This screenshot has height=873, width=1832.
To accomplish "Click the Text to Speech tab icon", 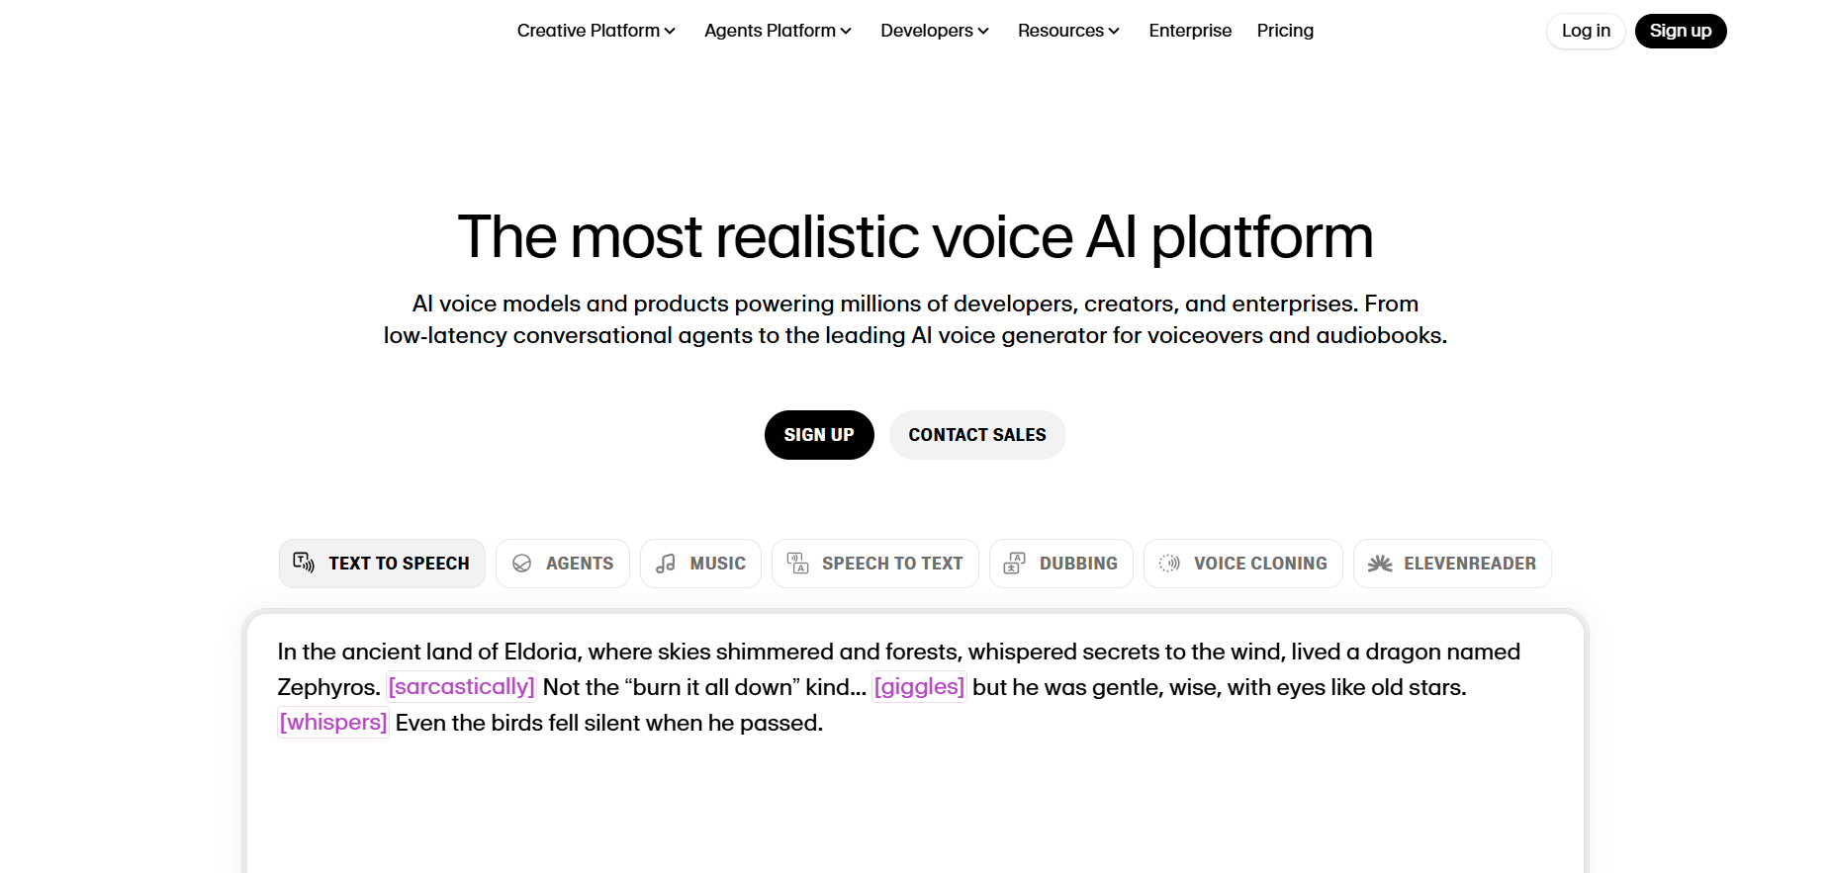I will [304, 563].
